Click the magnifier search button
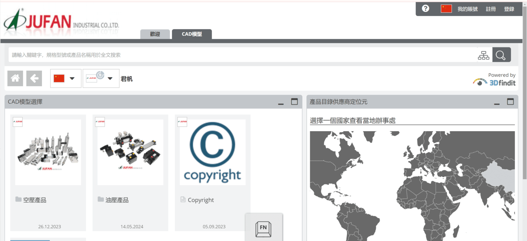The height and width of the screenshot is (241, 527). pos(501,55)
